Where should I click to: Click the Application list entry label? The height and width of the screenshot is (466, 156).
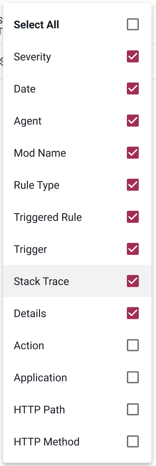pyautogui.click(x=40, y=378)
